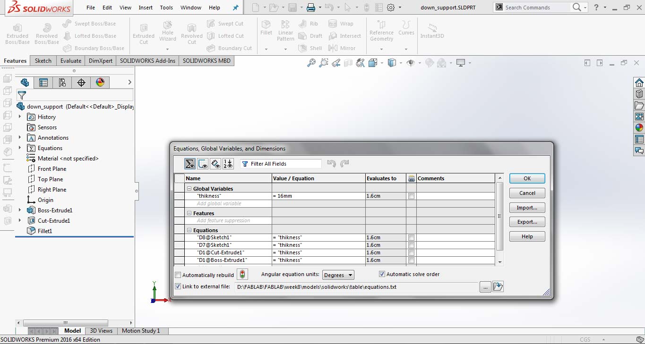This screenshot has width=645, height=344.
Task: Expand the Annotations node in feature tree
Action: click(20, 137)
